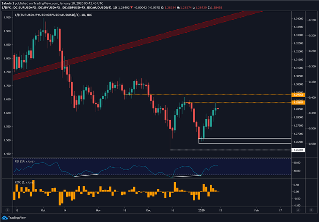Select the white dotted line ending at 1.26004
This screenshot has width=319, height=222.
[x=230, y=150]
